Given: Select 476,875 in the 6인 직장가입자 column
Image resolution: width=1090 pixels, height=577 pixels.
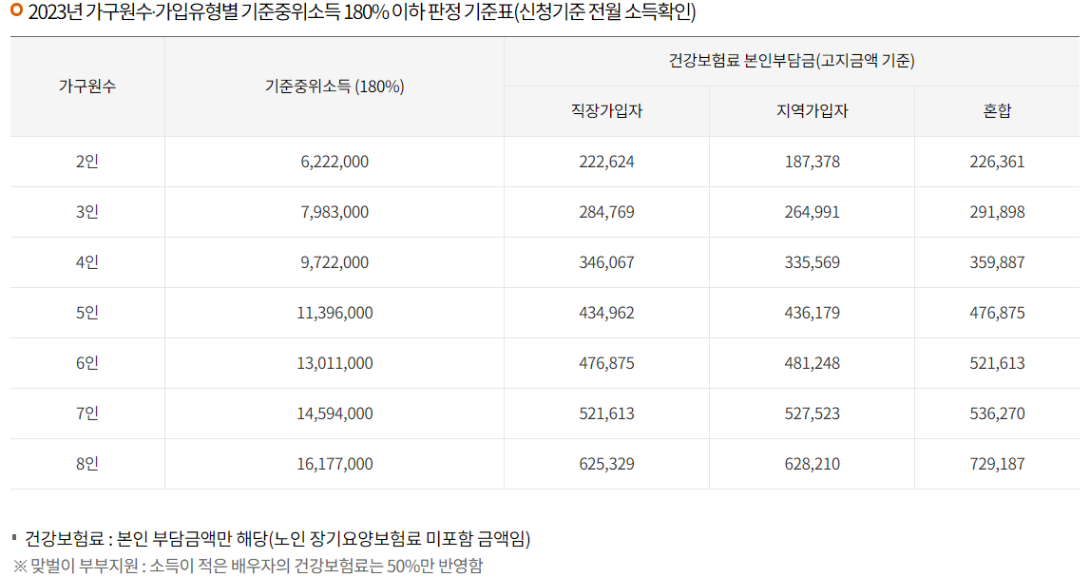Looking at the screenshot, I should [607, 363].
